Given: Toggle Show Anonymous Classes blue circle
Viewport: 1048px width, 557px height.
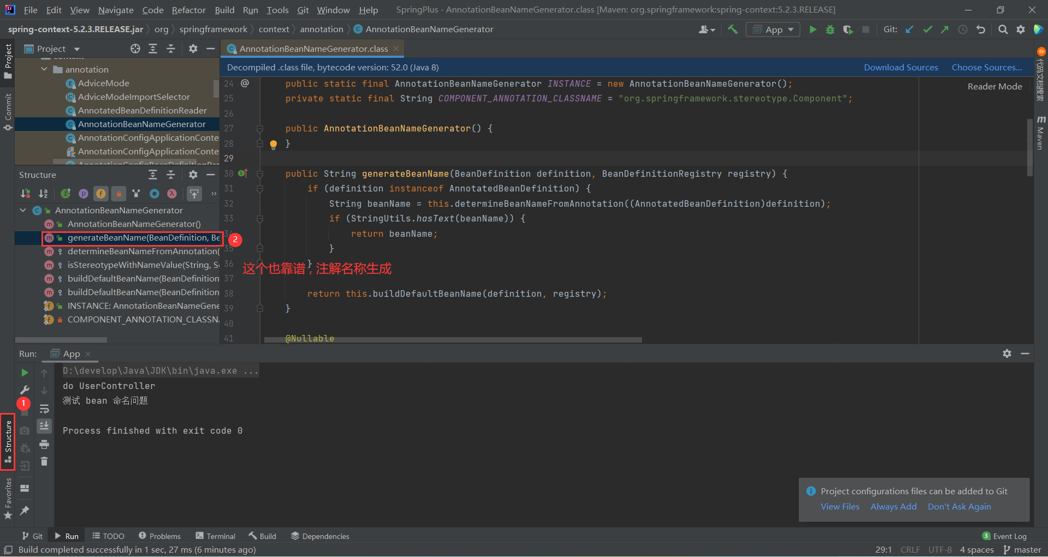Looking at the screenshot, I should pos(154,194).
